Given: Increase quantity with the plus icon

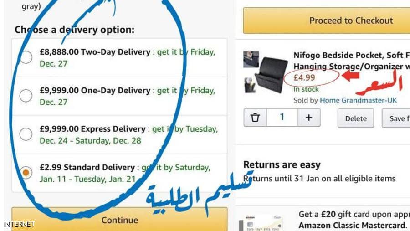Looking at the screenshot, I should [309, 118].
